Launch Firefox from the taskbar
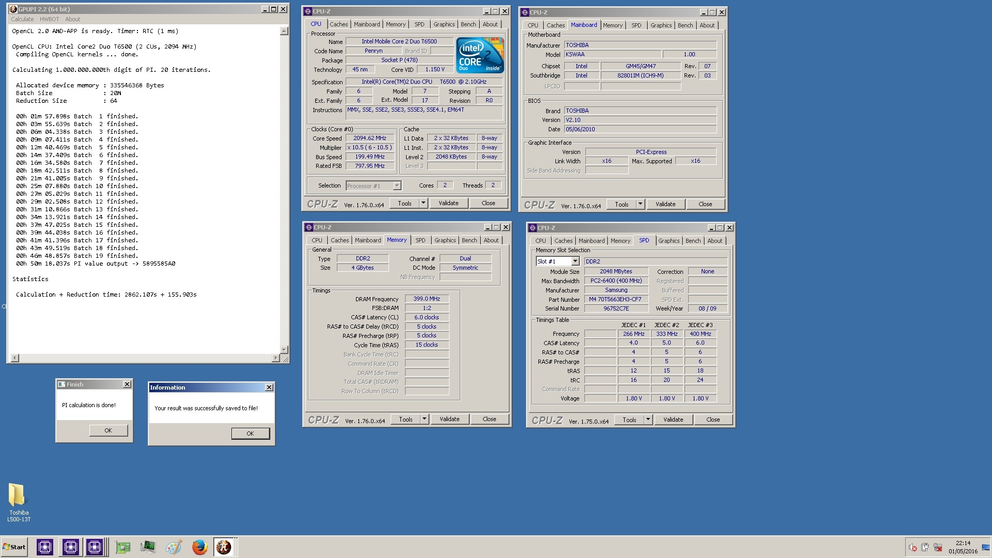 click(199, 547)
